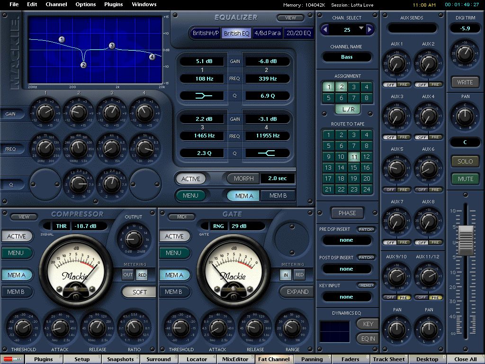Image resolution: width=485 pixels, height=364 pixels.
Task: Open the Windows menu
Action: pos(144,4)
